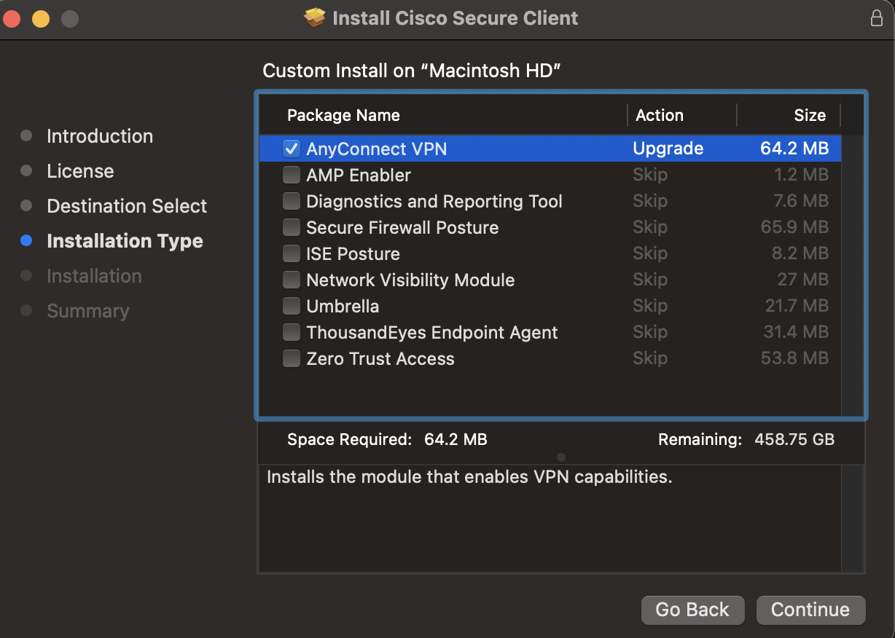The width and height of the screenshot is (895, 638).
Task: Click the package box icon in the title
Action: (315, 18)
